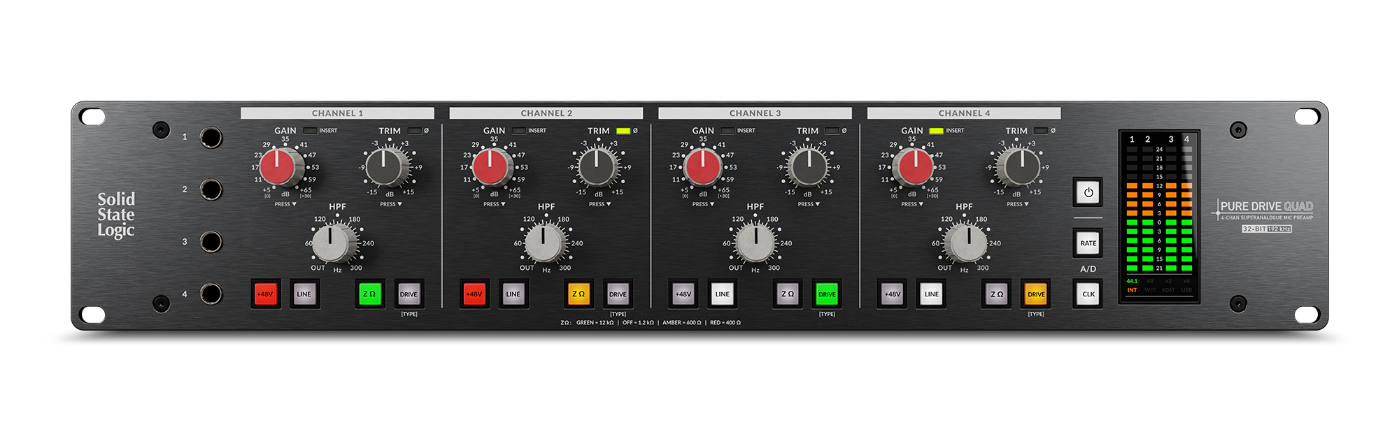
Task: Click the CLK clock source button
Action: coord(1088,294)
